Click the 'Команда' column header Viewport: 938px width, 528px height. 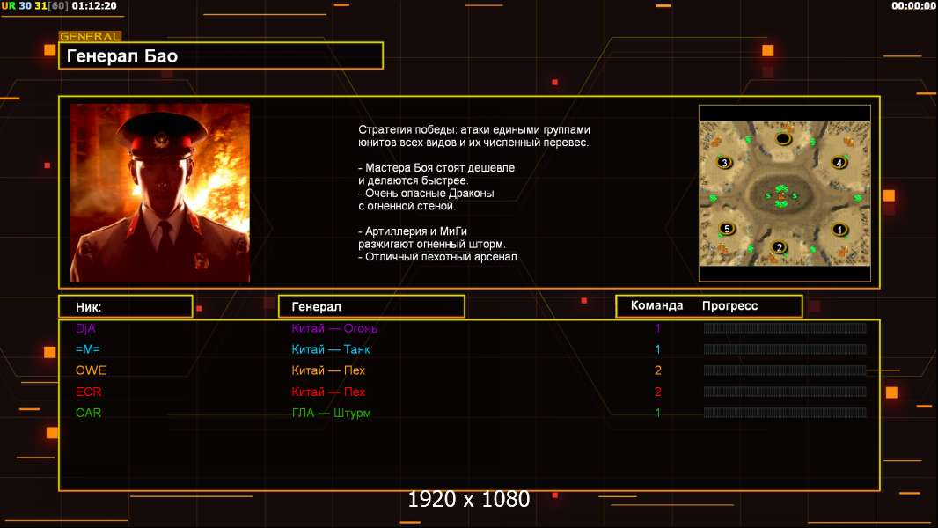point(656,305)
